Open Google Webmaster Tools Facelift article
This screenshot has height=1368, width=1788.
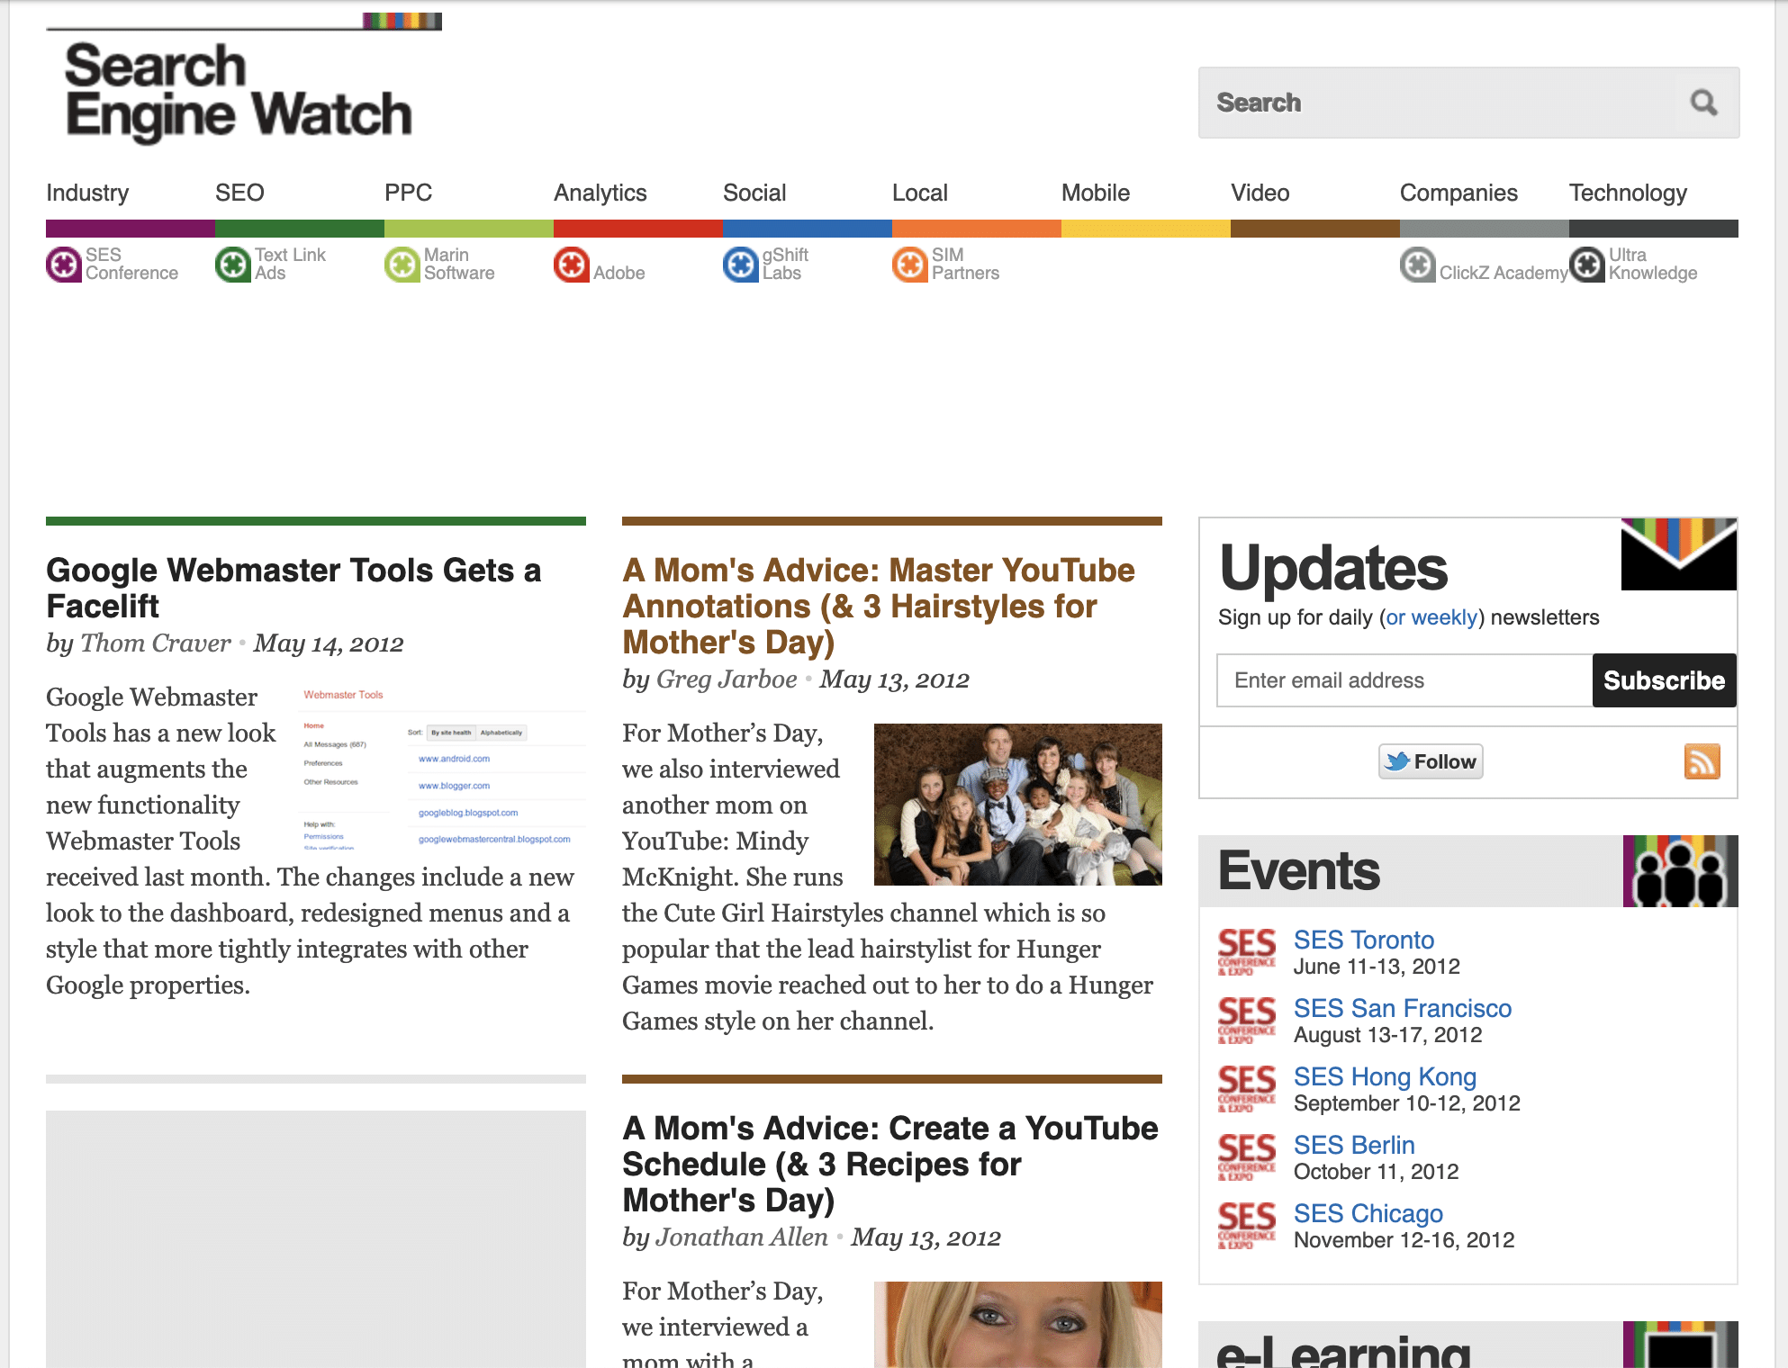click(293, 589)
